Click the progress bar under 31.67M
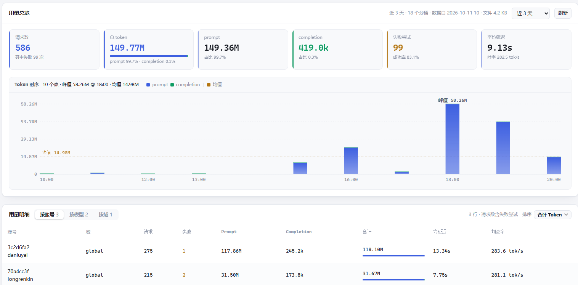This screenshot has width=578, height=285. (x=393, y=280)
